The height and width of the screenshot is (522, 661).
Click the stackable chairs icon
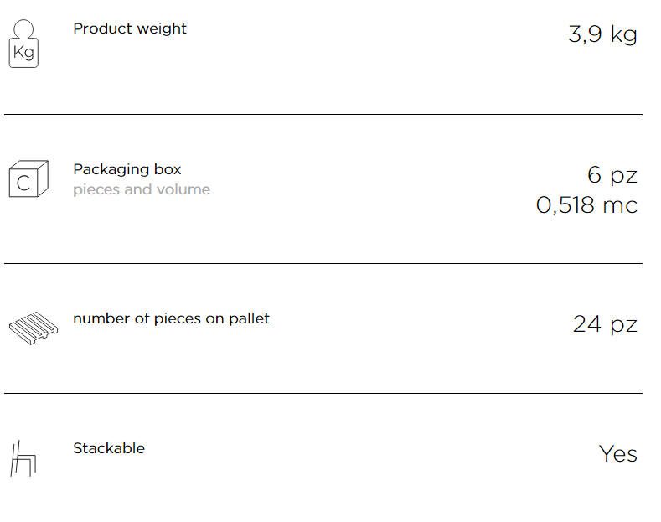coord(23,458)
